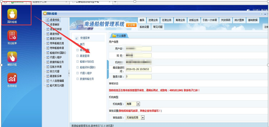Click 首页 in the quick menu
The height and width of the screenshot is (127, 269).
click(82, 44)
